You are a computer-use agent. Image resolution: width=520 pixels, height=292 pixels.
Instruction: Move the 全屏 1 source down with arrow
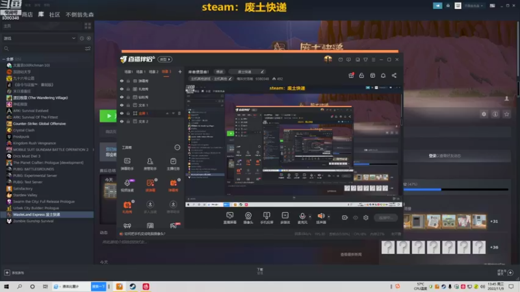173,113
